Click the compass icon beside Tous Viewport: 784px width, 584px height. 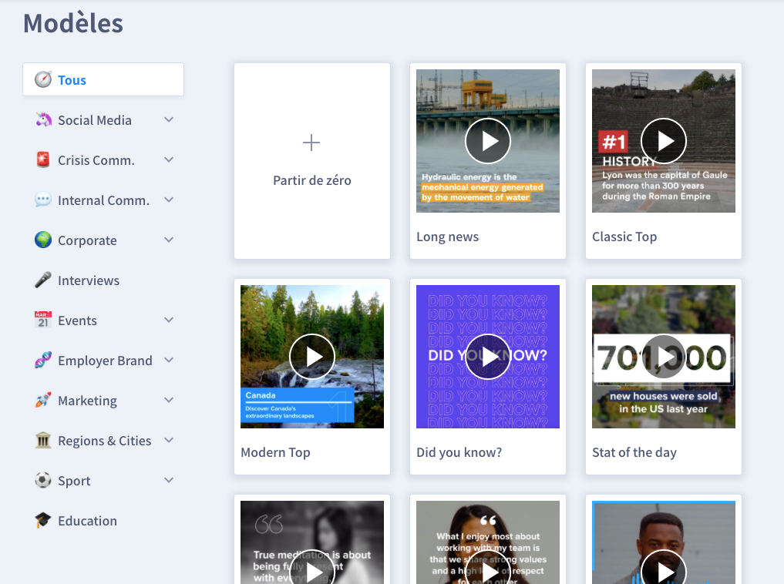click(x=43, y=79)
